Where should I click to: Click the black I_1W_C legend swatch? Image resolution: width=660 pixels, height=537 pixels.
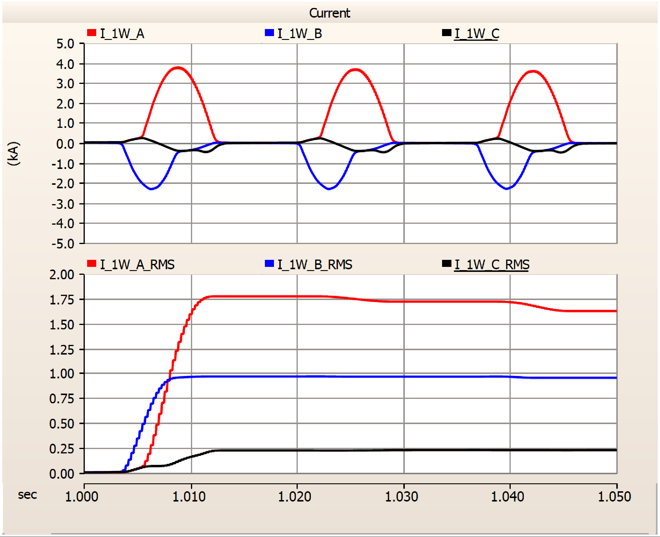pyautogui.click(x=446, y=33)
